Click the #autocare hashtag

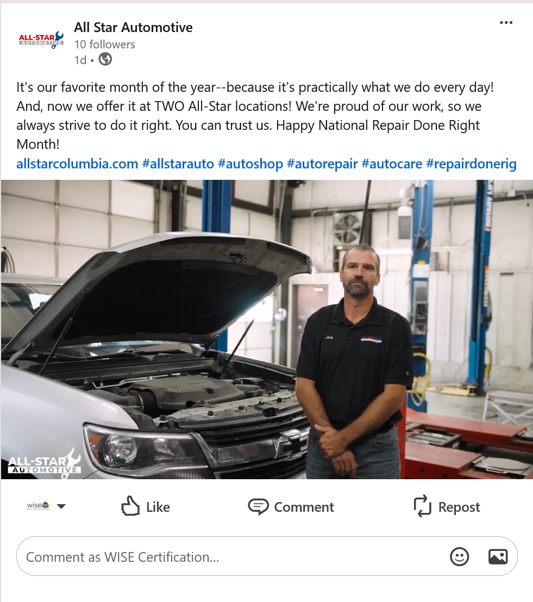tap(392, 164)
